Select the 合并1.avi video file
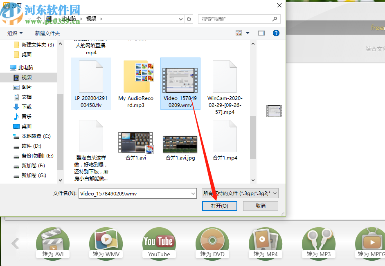This screenshot has width=385, height=266. (x=136, y=146)
